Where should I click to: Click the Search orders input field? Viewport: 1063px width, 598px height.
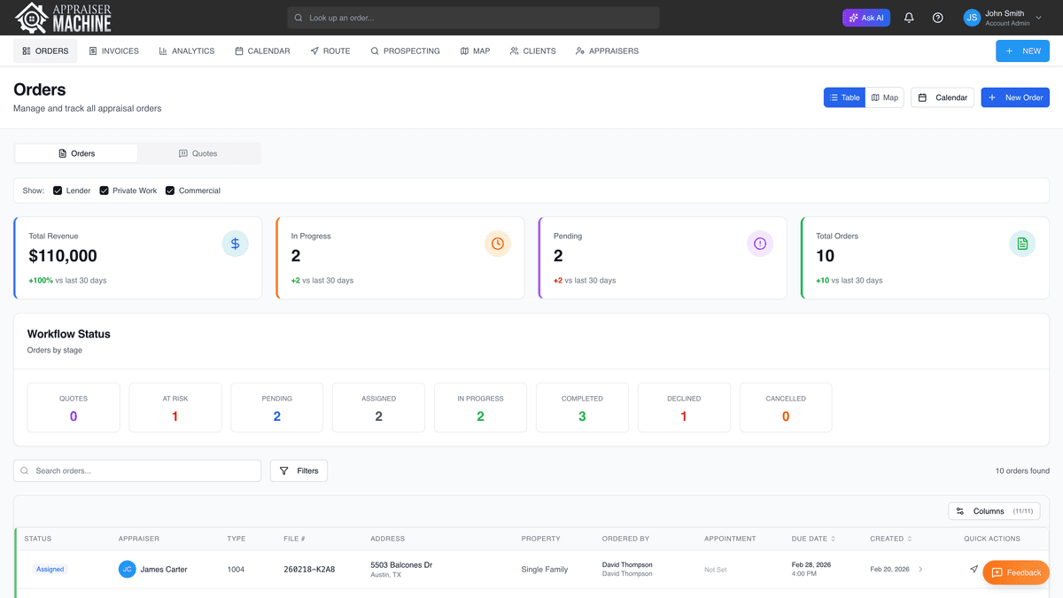click(142, 470)
